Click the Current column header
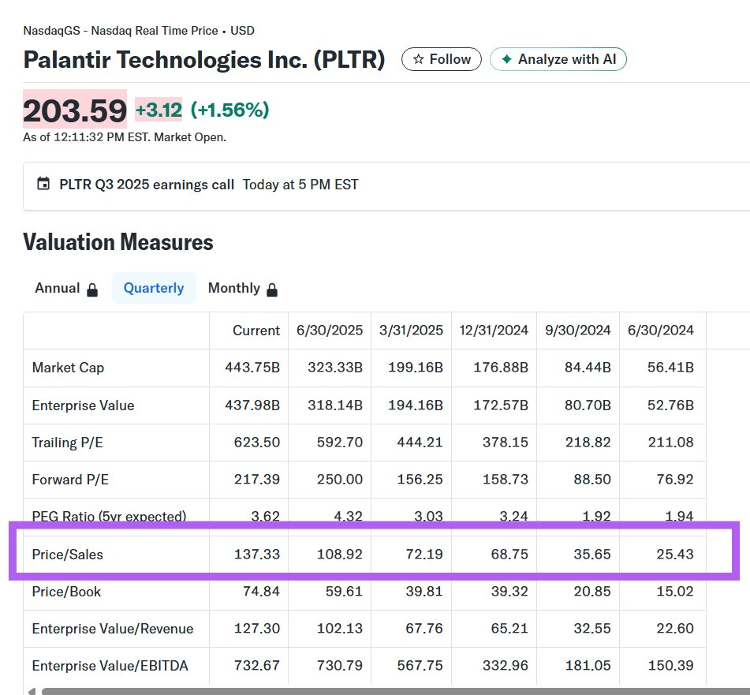750x695 pixels. [x=256, y=331]
